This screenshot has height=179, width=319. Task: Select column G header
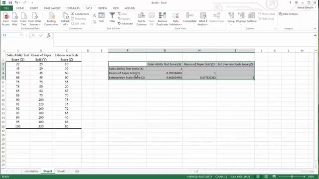click(164, 51)
